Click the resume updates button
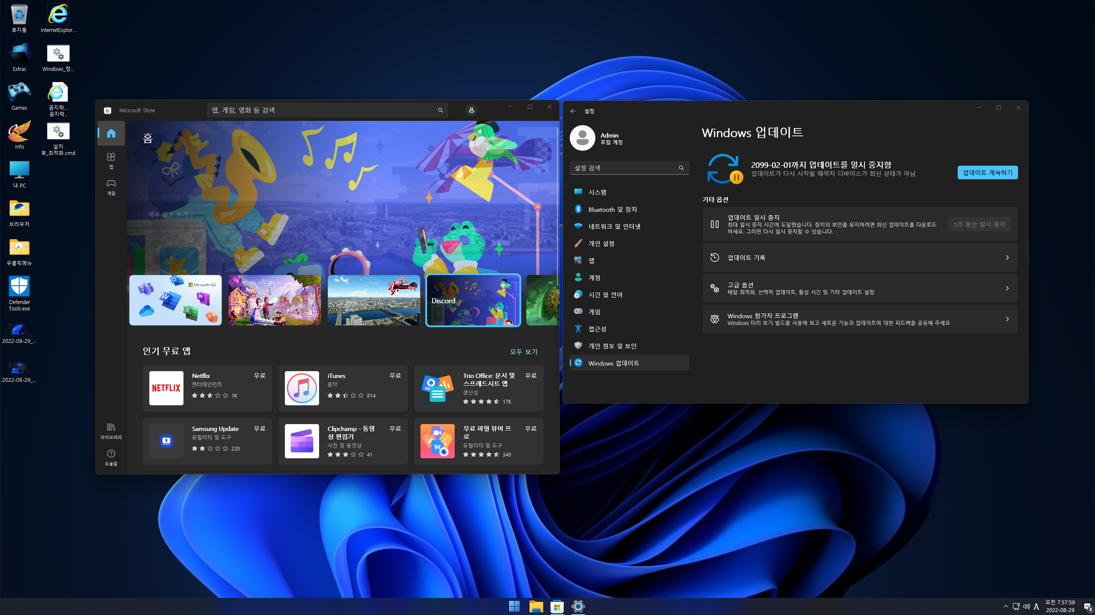The image size is (1095, 615). click(x=987, y=173)
